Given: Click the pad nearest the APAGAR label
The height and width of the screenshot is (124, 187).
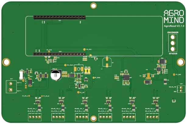Looking at the screenshot, I should coord(173,49).
